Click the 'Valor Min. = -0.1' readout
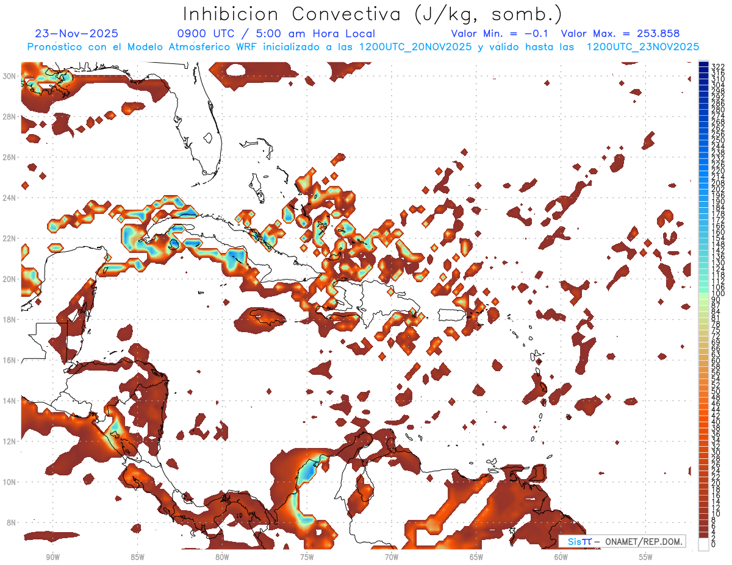This screenshot has width=732, height=565. click(x=501, y=34)
